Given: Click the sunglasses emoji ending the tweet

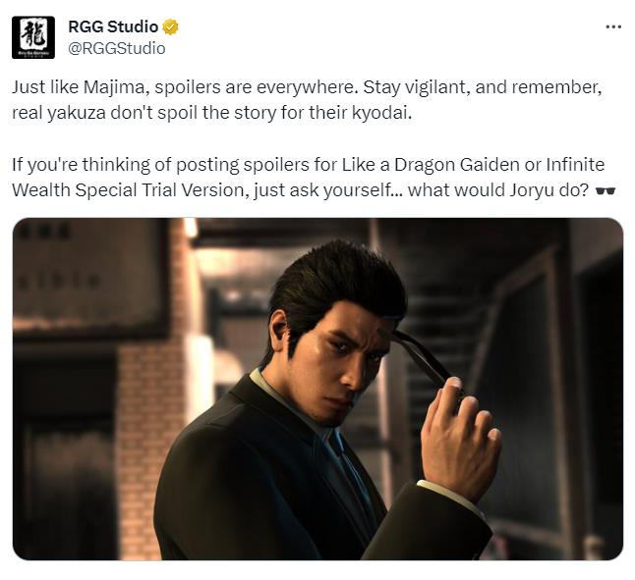Looking at the screenshot, I should [606, 190].
